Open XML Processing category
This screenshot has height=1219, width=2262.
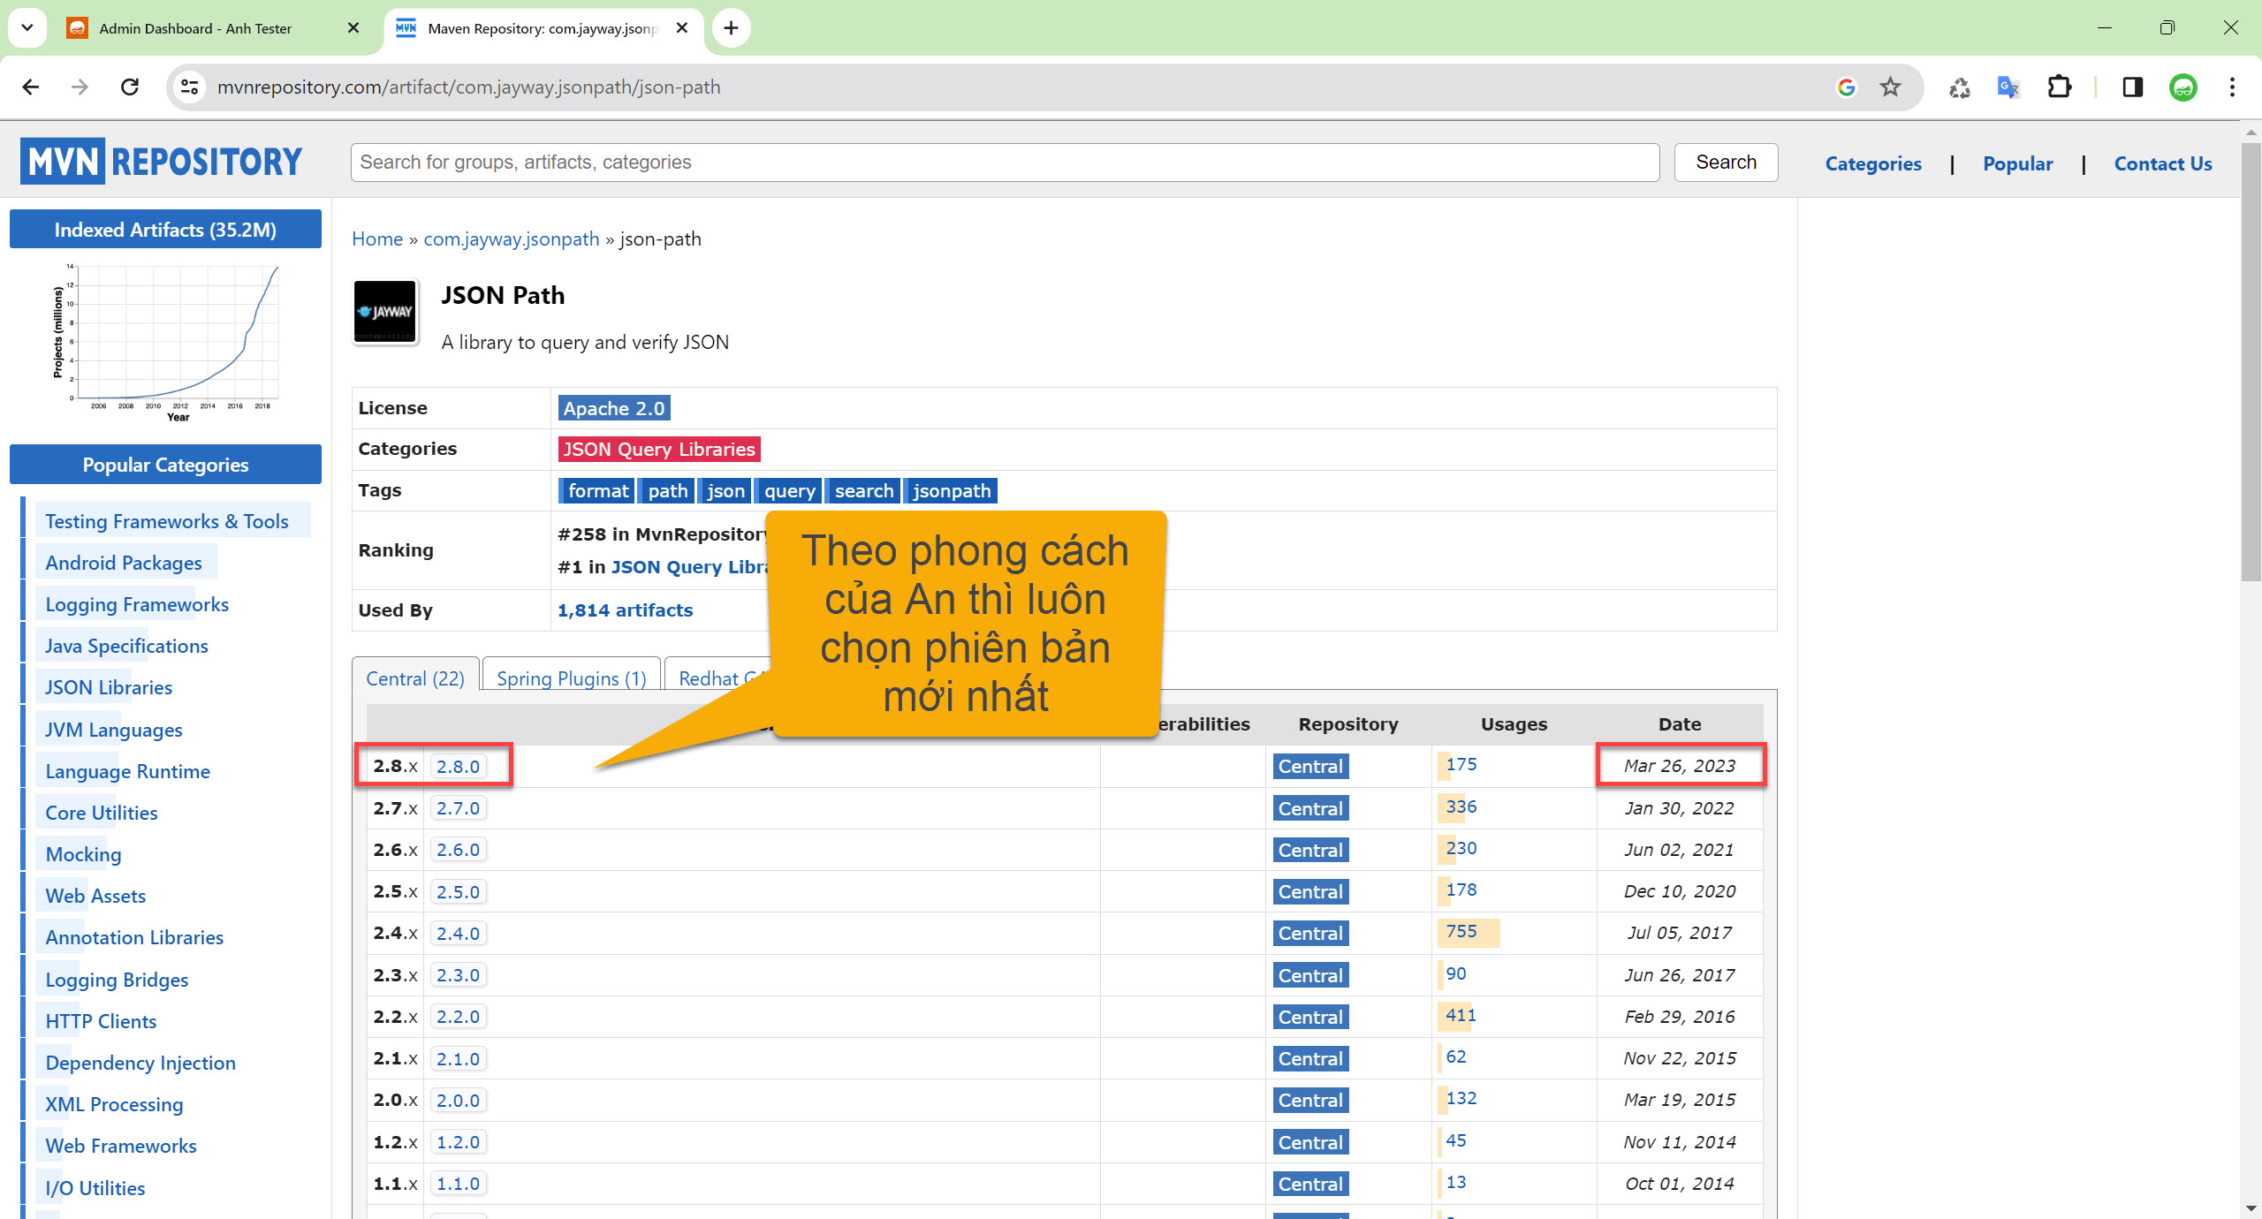coord(114,1104)
